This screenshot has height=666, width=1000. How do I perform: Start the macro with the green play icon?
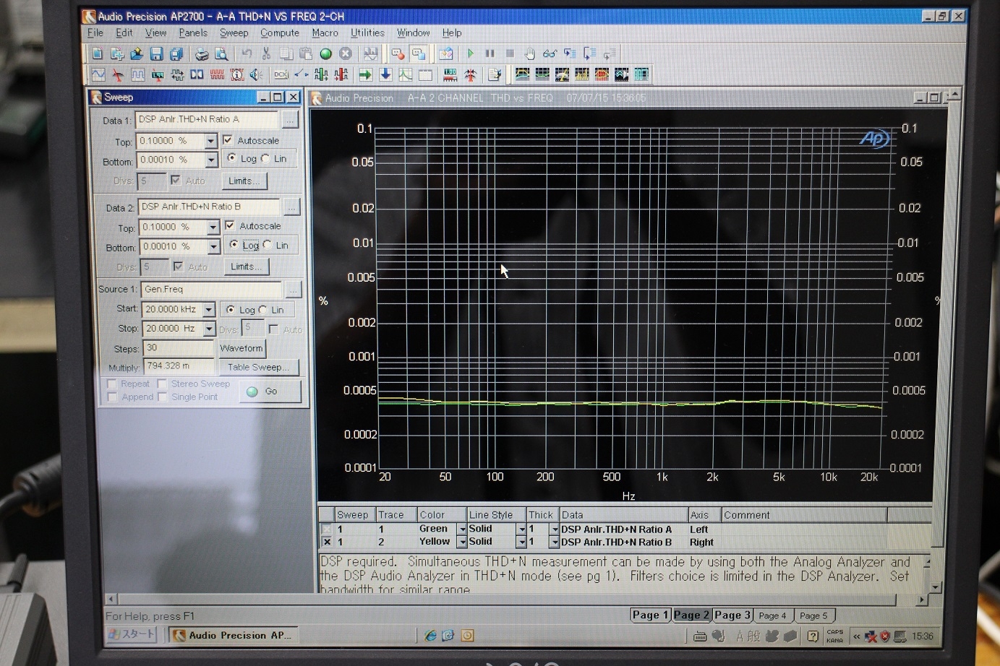coord(471,53)
